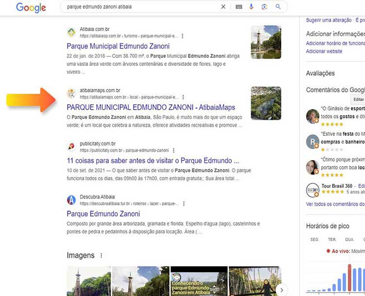Screen dimensions: 365x296
Task: Click the AtibaiaMaps aerial photo thumbnail
Action: [x=266, y=103]
